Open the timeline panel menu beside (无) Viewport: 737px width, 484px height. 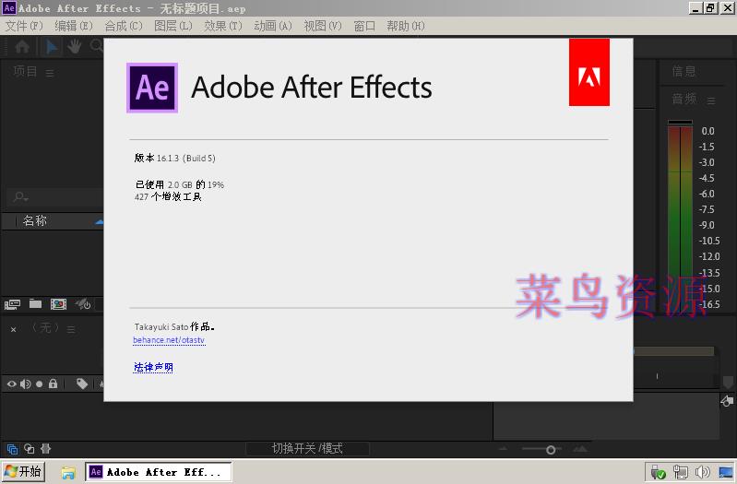tap(71, 329)
